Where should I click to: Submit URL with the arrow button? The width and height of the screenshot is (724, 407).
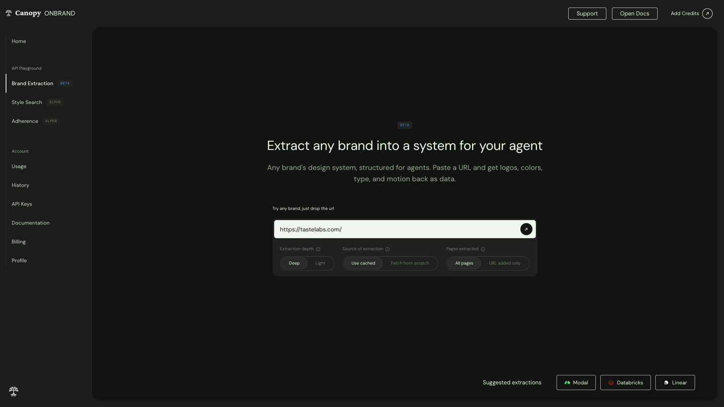[x=526, y=229]
